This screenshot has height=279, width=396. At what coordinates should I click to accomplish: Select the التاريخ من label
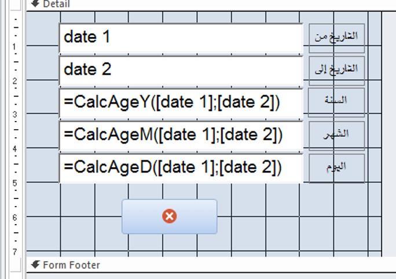[336, 38]
